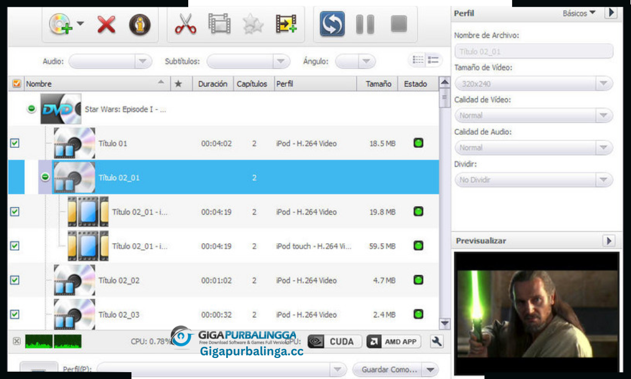Open the Básicos mode dropdown
Viewport: 631px width, 379px height.
(x=579, y=13)
